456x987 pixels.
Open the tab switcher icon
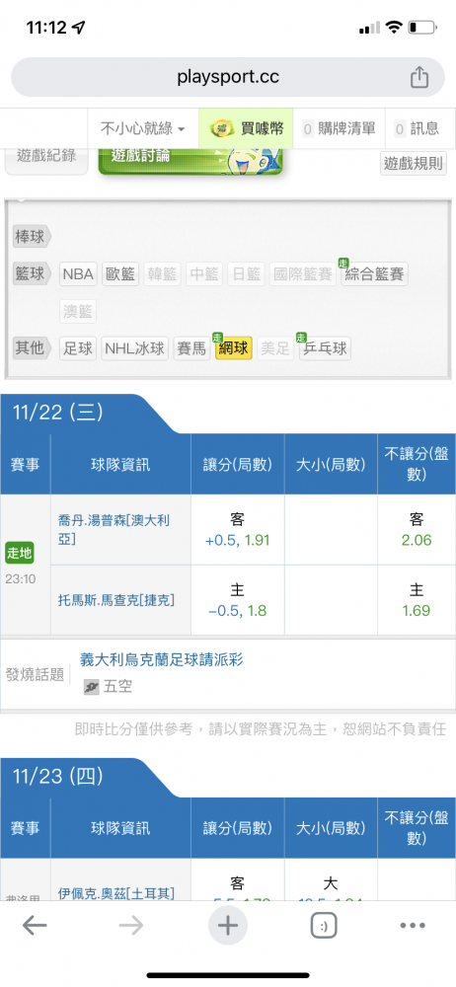tap(324, 926)
